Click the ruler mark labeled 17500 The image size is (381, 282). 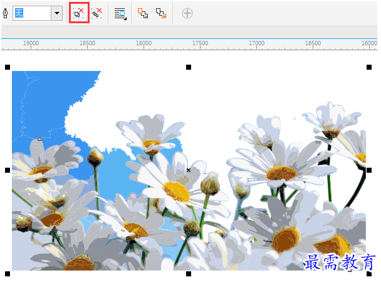point(201,43)
